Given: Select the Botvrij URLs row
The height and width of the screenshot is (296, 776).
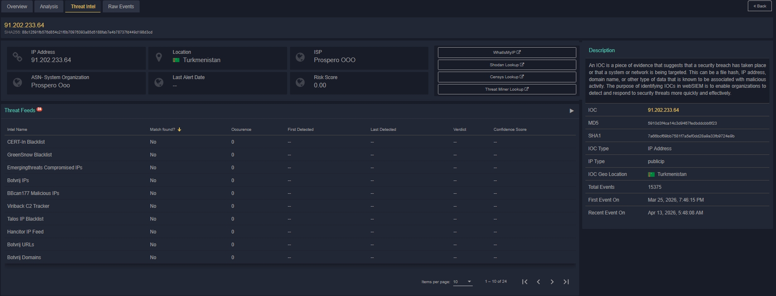Looking at the screenshot, I should (x=290, y=245).
